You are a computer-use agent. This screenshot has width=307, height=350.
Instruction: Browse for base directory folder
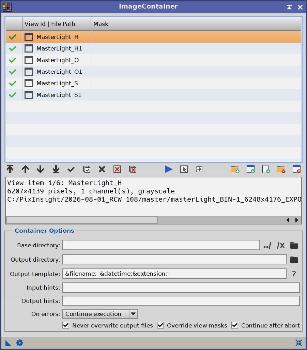pyautogui.click(x=294, y=245)
